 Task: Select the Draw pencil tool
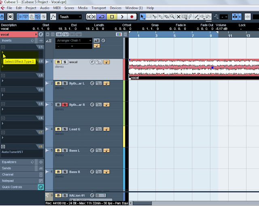coord(190,17)
